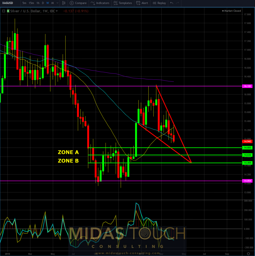Screen dimensions: 255x256
Task: Open chart settings gear at bottom right
Action: click(248, 253)
